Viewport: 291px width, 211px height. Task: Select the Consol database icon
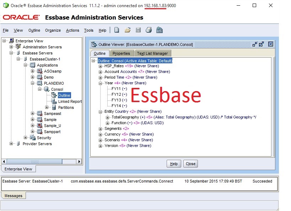[x=47, y=89]
